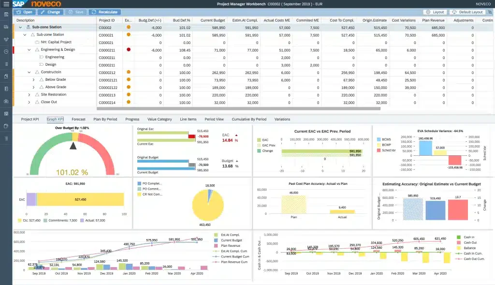The width and height of the screenshot is (495, 285).
Task: Collapse the Engineering & Design node
Action: click(x=29, y=50)
